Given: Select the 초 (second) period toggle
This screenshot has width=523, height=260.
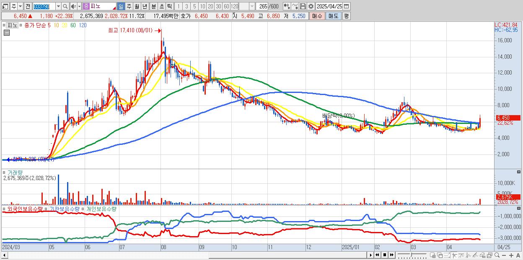Looking at the screenshot, I should (x=161, y=6).
